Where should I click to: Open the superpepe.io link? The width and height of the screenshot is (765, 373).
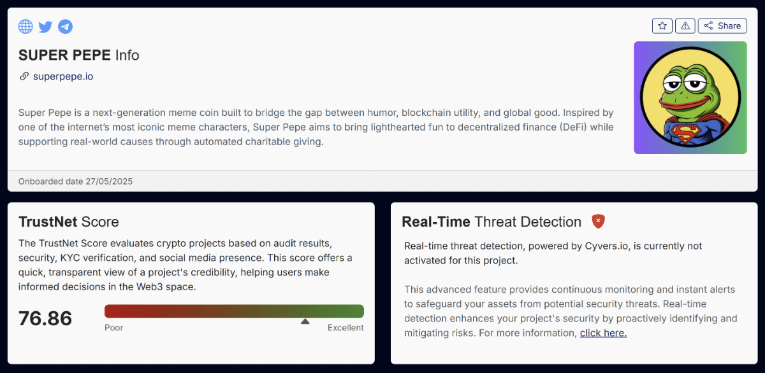click(63, 76)
